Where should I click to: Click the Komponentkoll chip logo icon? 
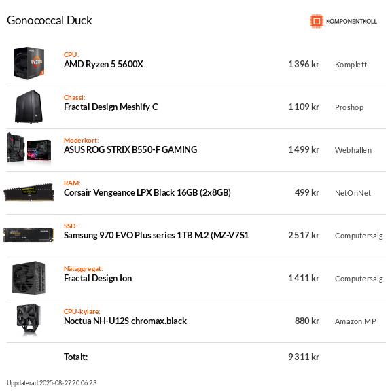(317, 21)
